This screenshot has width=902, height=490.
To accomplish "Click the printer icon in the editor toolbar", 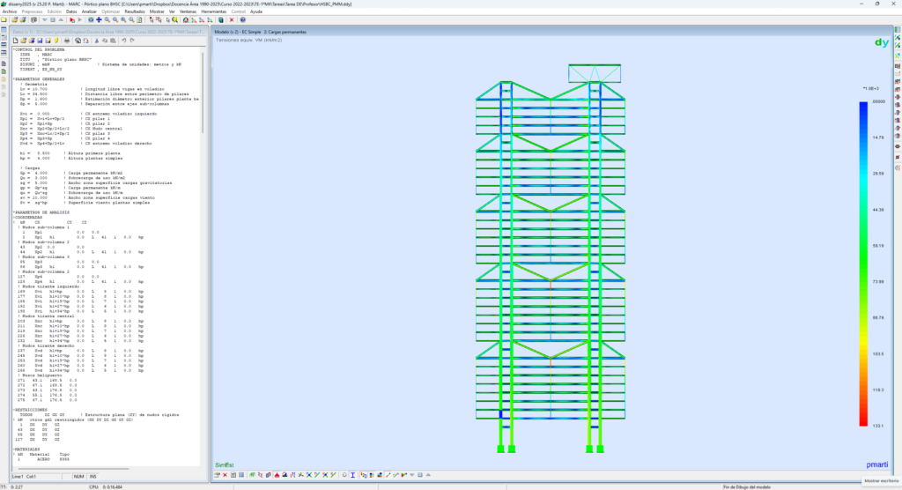I will tap(67, 40).
